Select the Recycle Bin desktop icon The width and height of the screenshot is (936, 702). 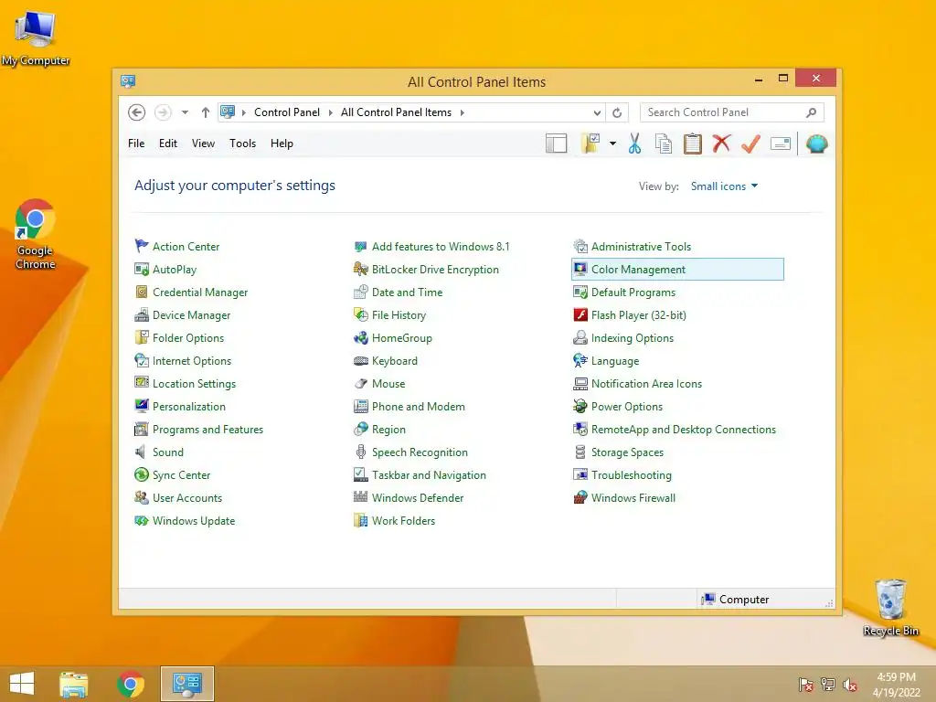point(890,608)
